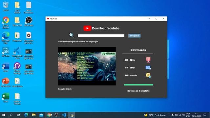Click the 'Download Youtube' header title
This screenshot has height=118, width=210.
(x=106, y=28)
